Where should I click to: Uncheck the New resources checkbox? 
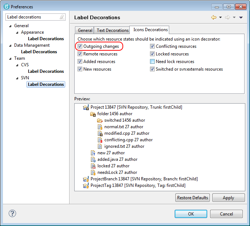point(80,69)
